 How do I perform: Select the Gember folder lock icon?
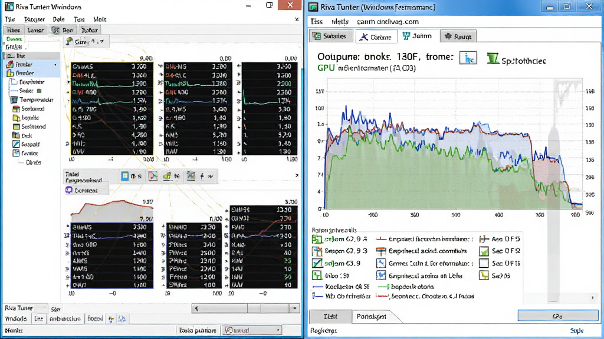[11, 73]
